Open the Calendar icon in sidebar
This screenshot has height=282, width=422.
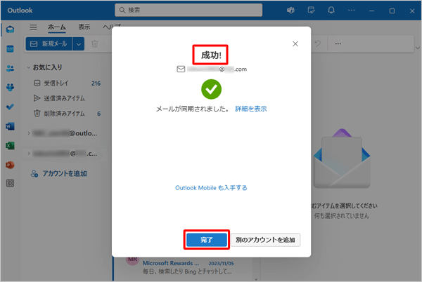[x=10, y=49]
